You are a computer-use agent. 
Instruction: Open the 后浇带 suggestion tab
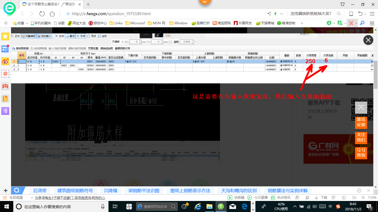[40, 190]
